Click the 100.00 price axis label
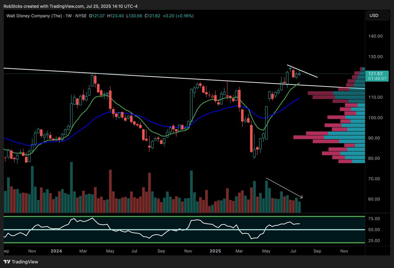394x268 pixels. [375, 118]
